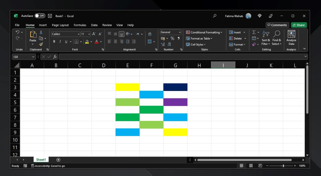Click the Insert Function fx icon
Screen dimensions: 321x176
55,57
